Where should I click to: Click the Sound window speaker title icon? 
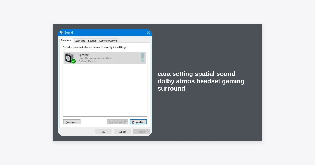62,32
